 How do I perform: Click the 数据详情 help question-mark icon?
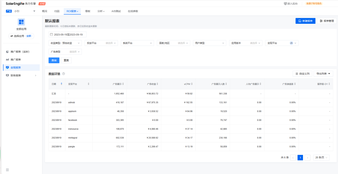(x=63, y=74)
